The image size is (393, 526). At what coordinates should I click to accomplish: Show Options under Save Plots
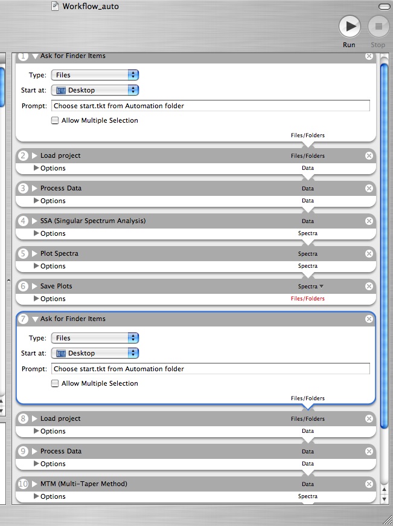pyautogui.click(x=36, y=298)
